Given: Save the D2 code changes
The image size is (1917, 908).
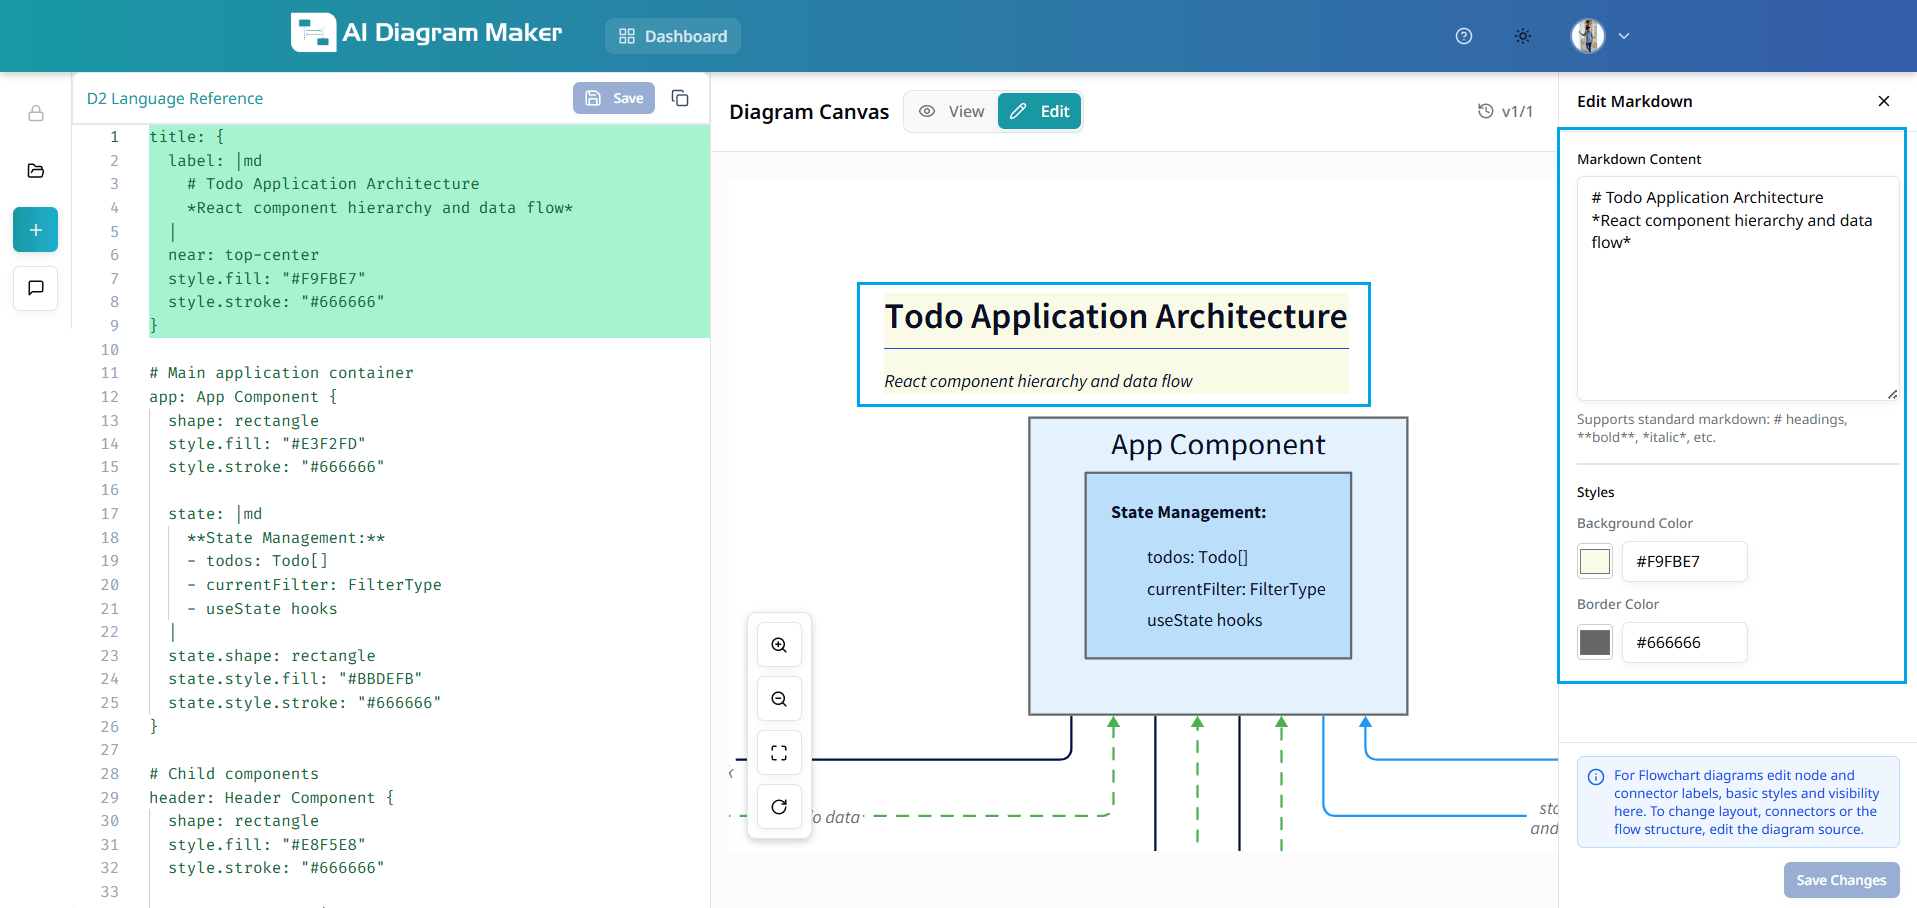Looking at the screenshot, I should point(613,98).
